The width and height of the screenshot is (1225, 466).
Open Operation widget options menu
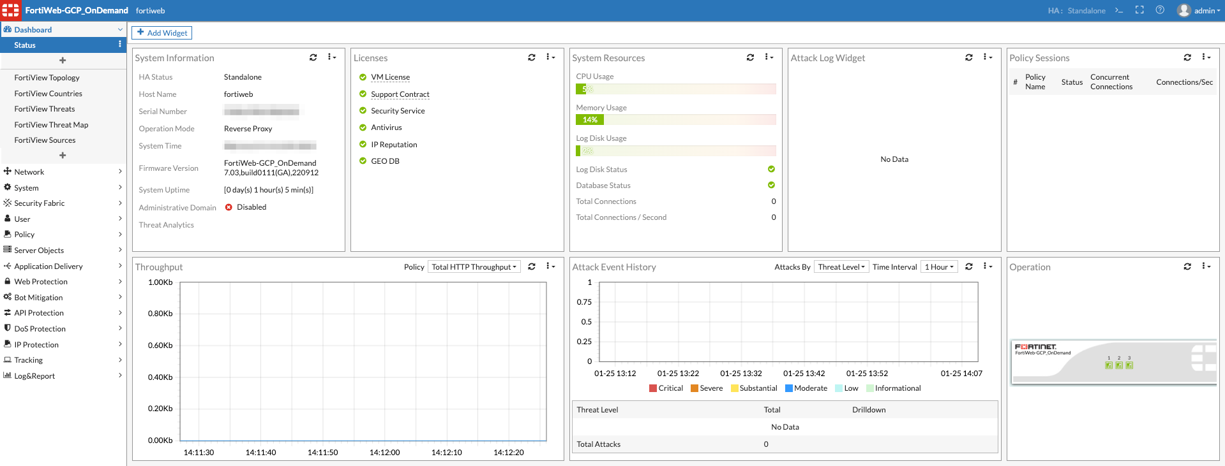pyautogui.click(x=1206, y=266)
